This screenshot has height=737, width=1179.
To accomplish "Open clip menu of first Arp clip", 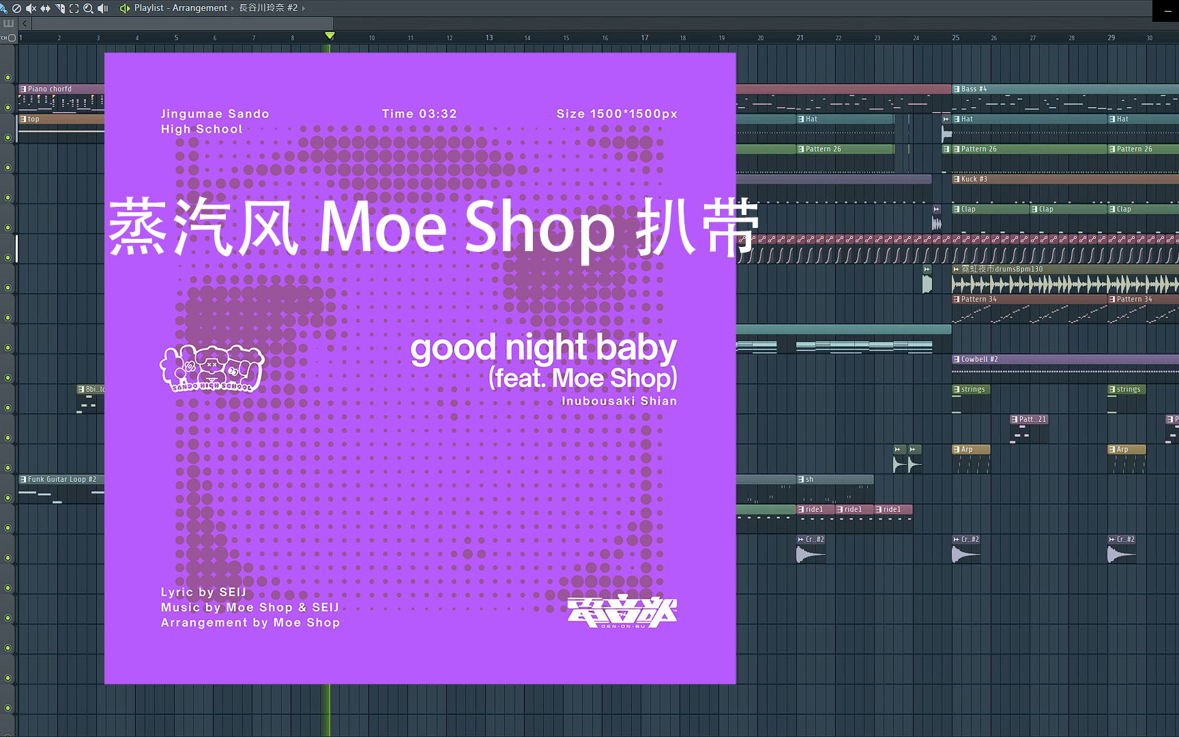I will pyautogui.click(x=956, y=450).
